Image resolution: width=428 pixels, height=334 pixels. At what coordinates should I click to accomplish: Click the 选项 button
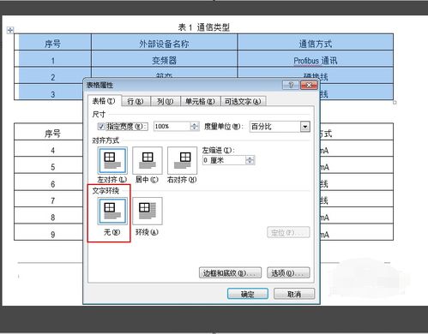[288, 273]
